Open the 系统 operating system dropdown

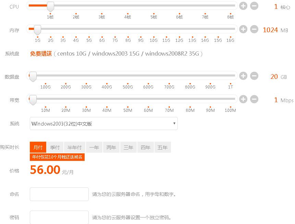pos(103,123)
